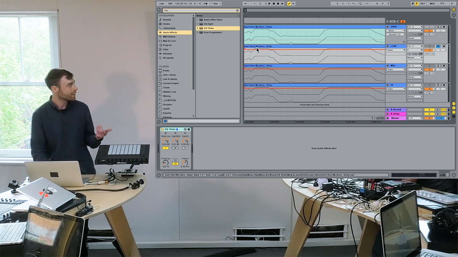Toggle the H high-band switch
Image resolution: width=458 pixels, height=257 pixels.
coord(185,148)
